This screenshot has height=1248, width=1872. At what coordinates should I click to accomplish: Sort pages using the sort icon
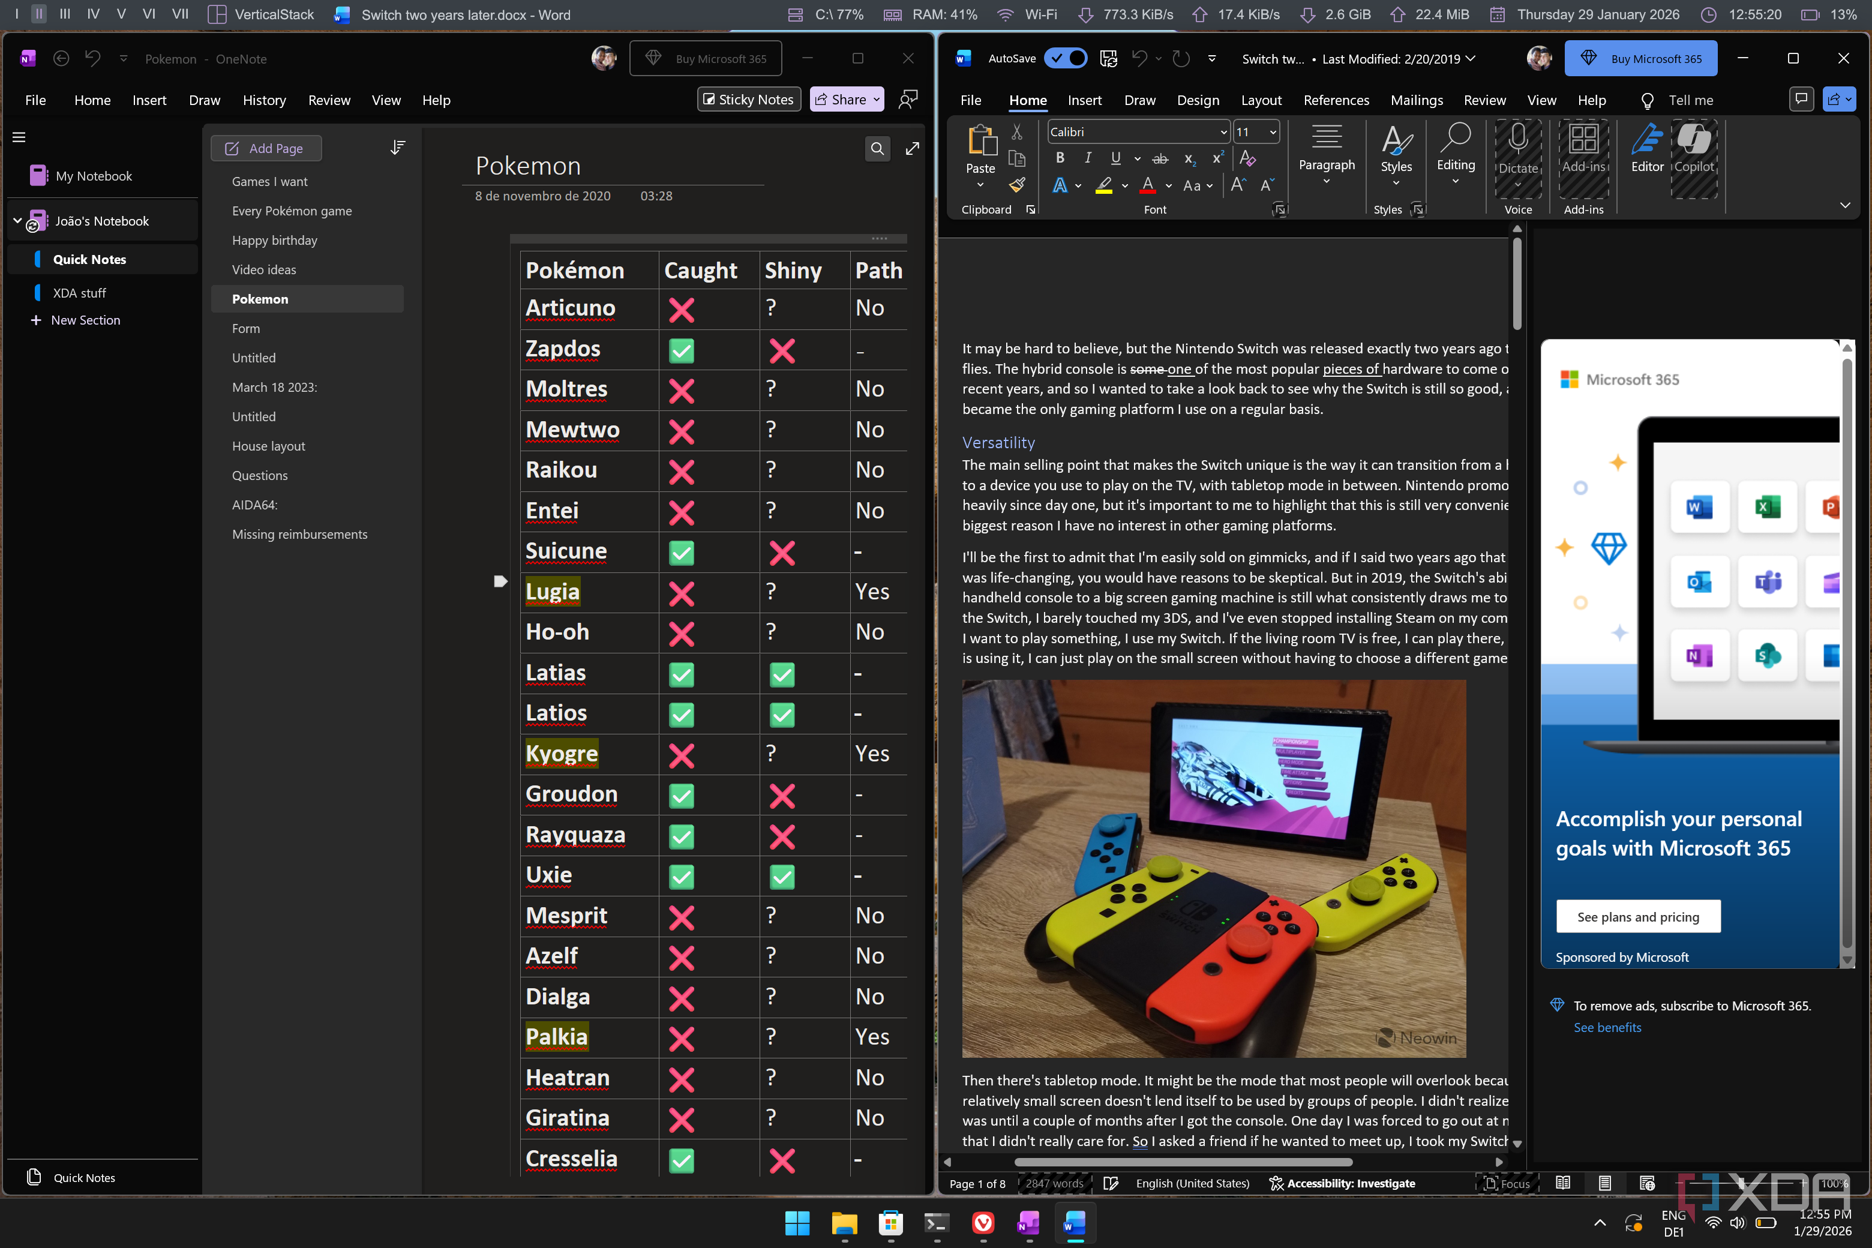pyautogui.click(x=397, y=148)
